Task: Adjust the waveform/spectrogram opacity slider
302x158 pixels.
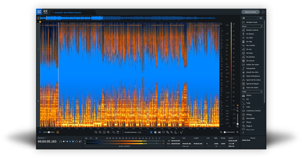Action: 49,132
